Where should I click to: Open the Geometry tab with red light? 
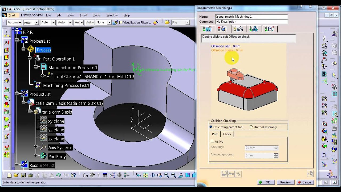pos(222,29)
